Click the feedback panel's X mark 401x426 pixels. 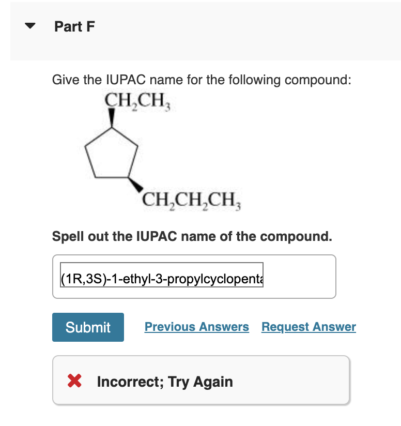pyautogui.click(x=74, y=381)
